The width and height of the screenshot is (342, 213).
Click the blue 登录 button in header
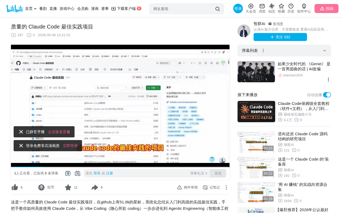[x=238, y=9]
